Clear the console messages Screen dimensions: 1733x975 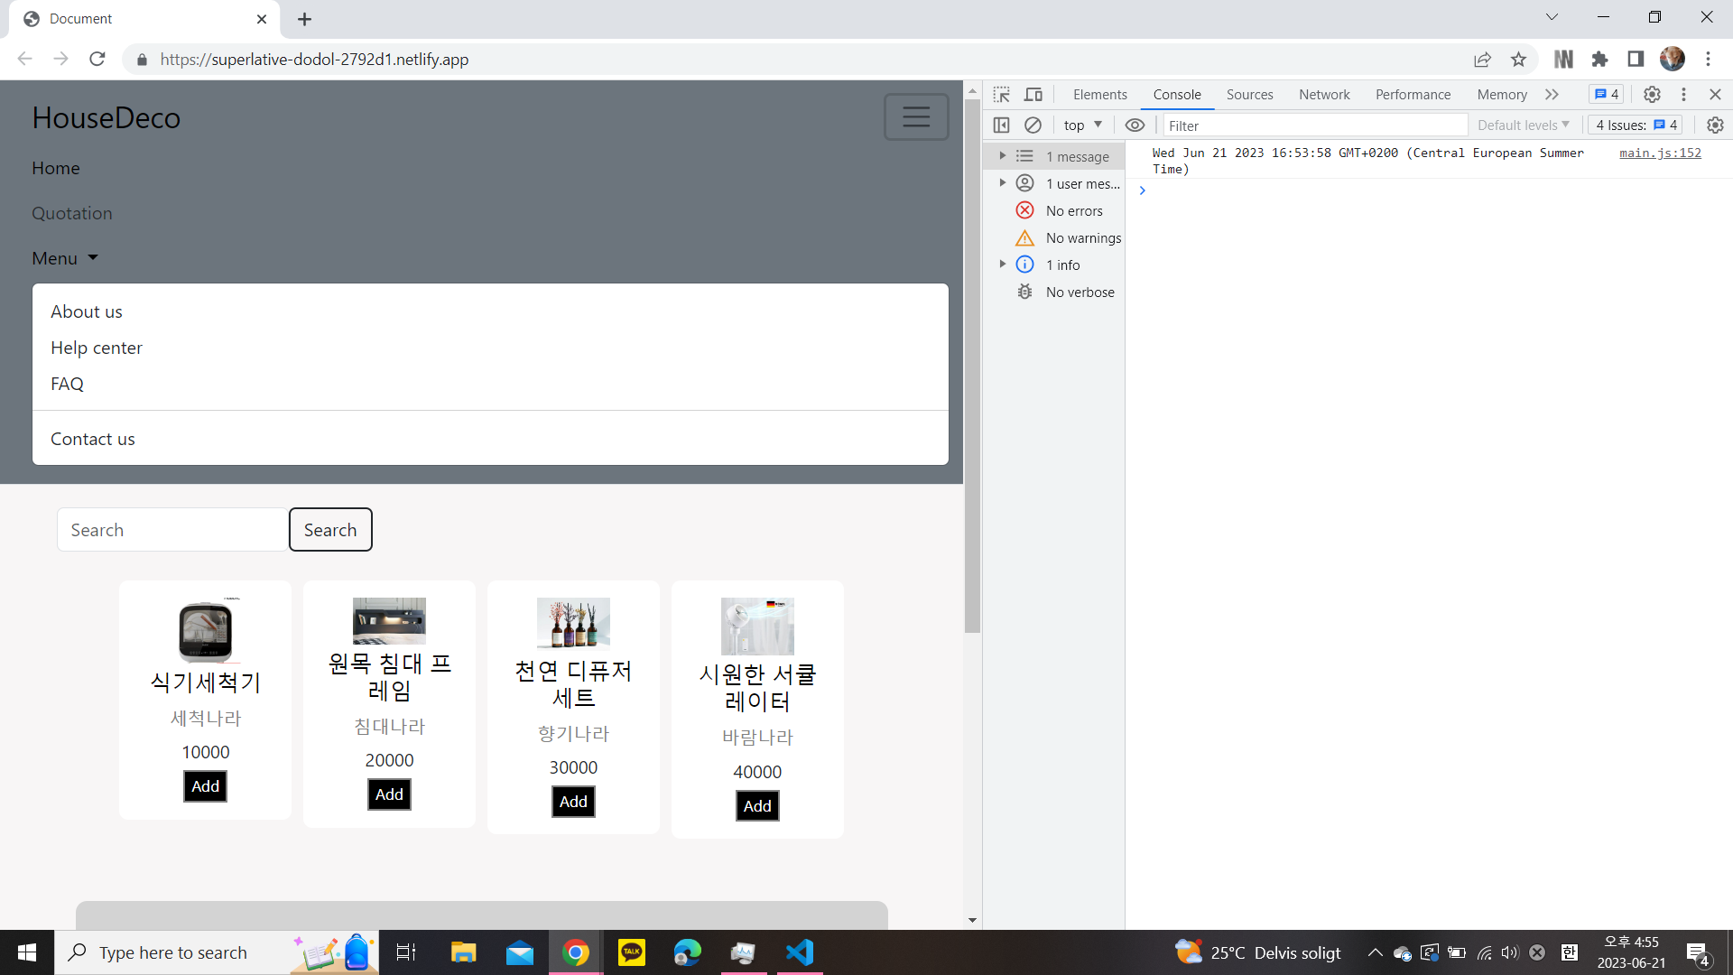point(1033,125)
